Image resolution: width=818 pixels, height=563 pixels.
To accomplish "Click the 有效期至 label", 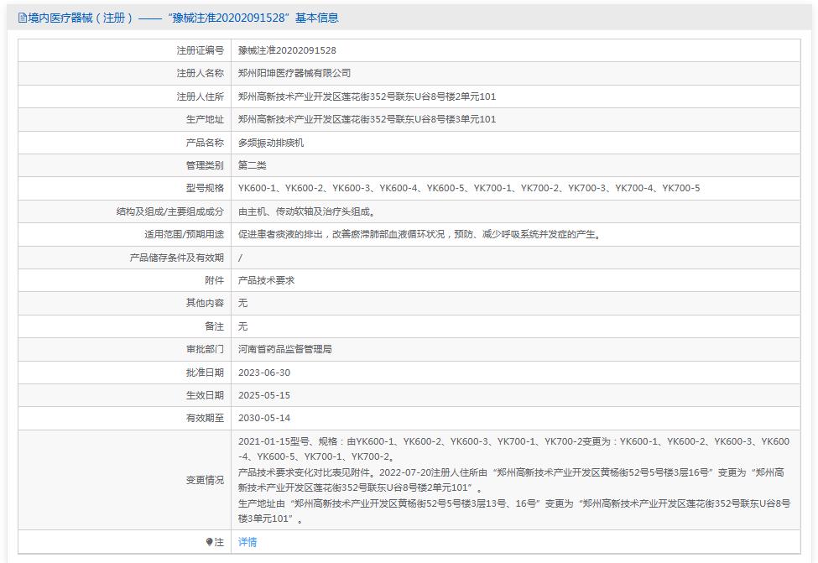I will pos(205,418).
